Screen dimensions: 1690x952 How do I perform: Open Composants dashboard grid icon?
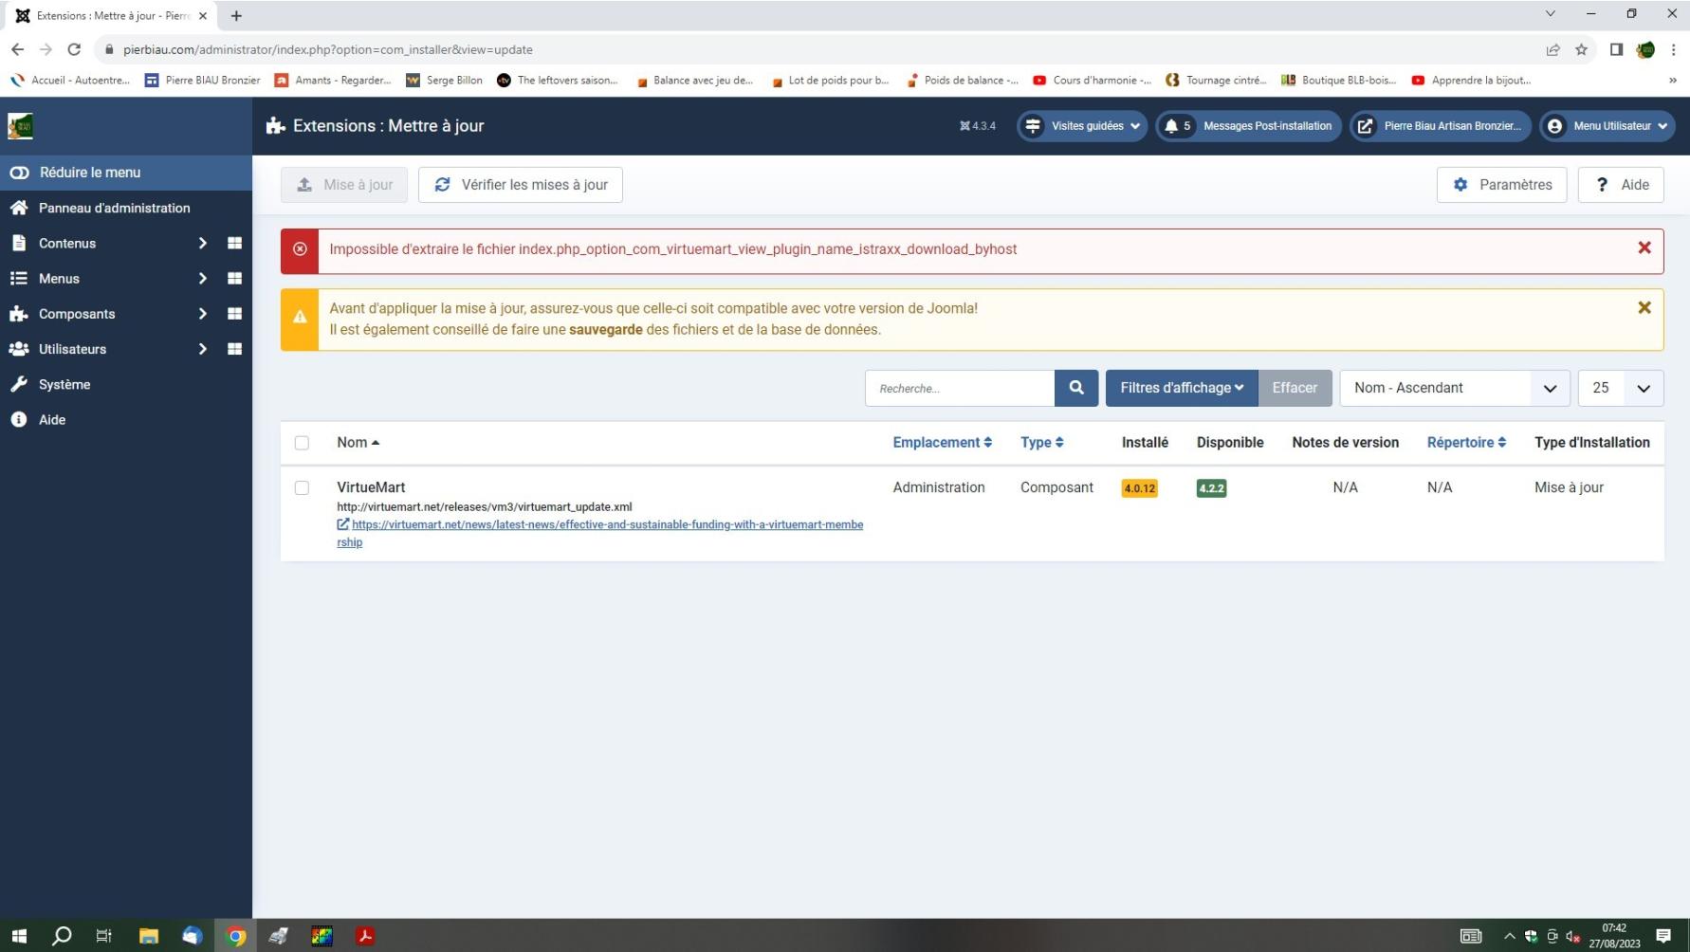coord(234,314)
